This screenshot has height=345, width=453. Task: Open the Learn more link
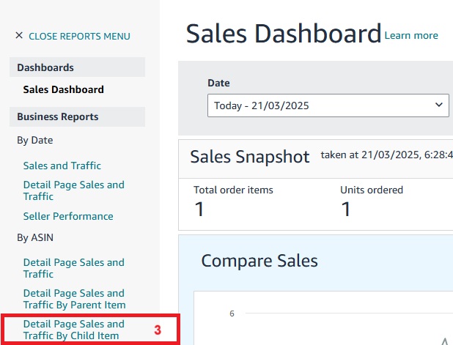coord(411,35)
